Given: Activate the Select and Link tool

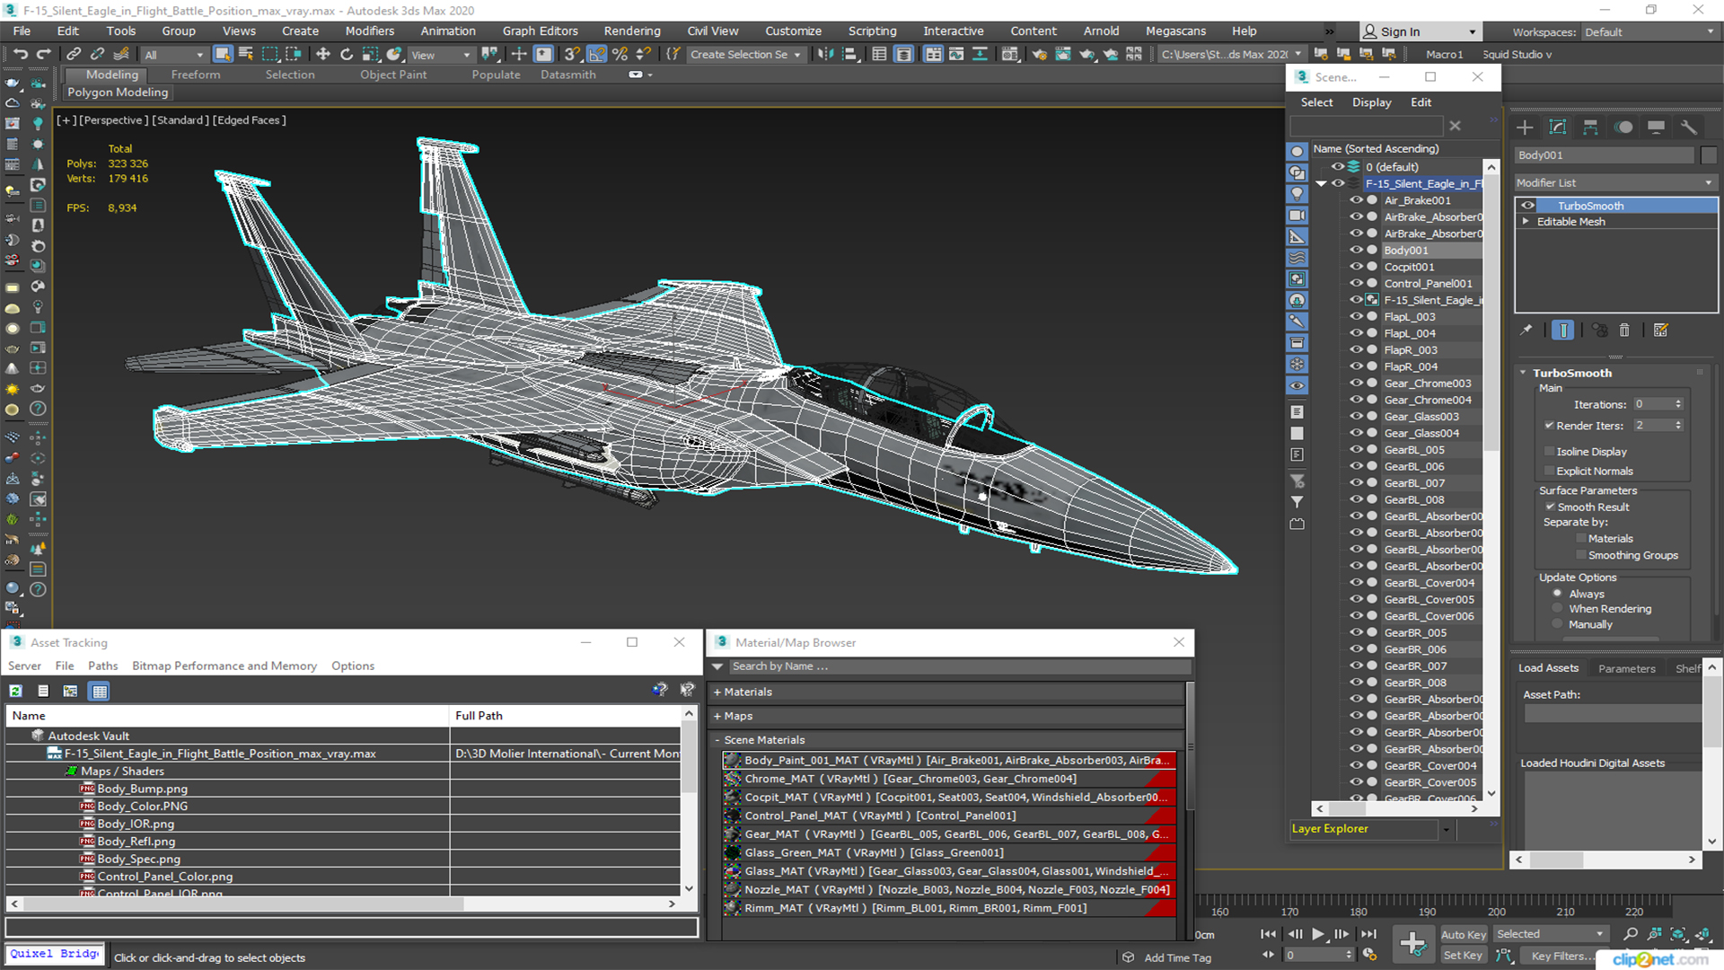Looking at the screenshot, I should tap(75, 54).
